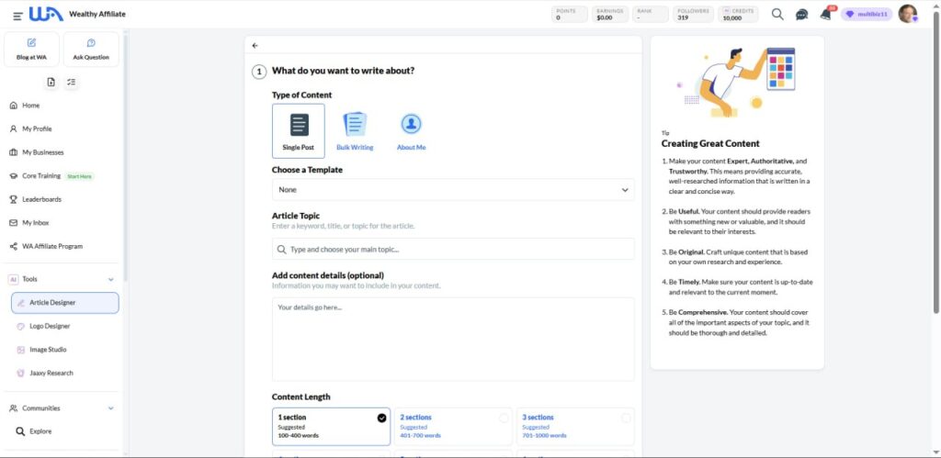
Task: Click the Credits counter in header
Action: tap(738, 15)
